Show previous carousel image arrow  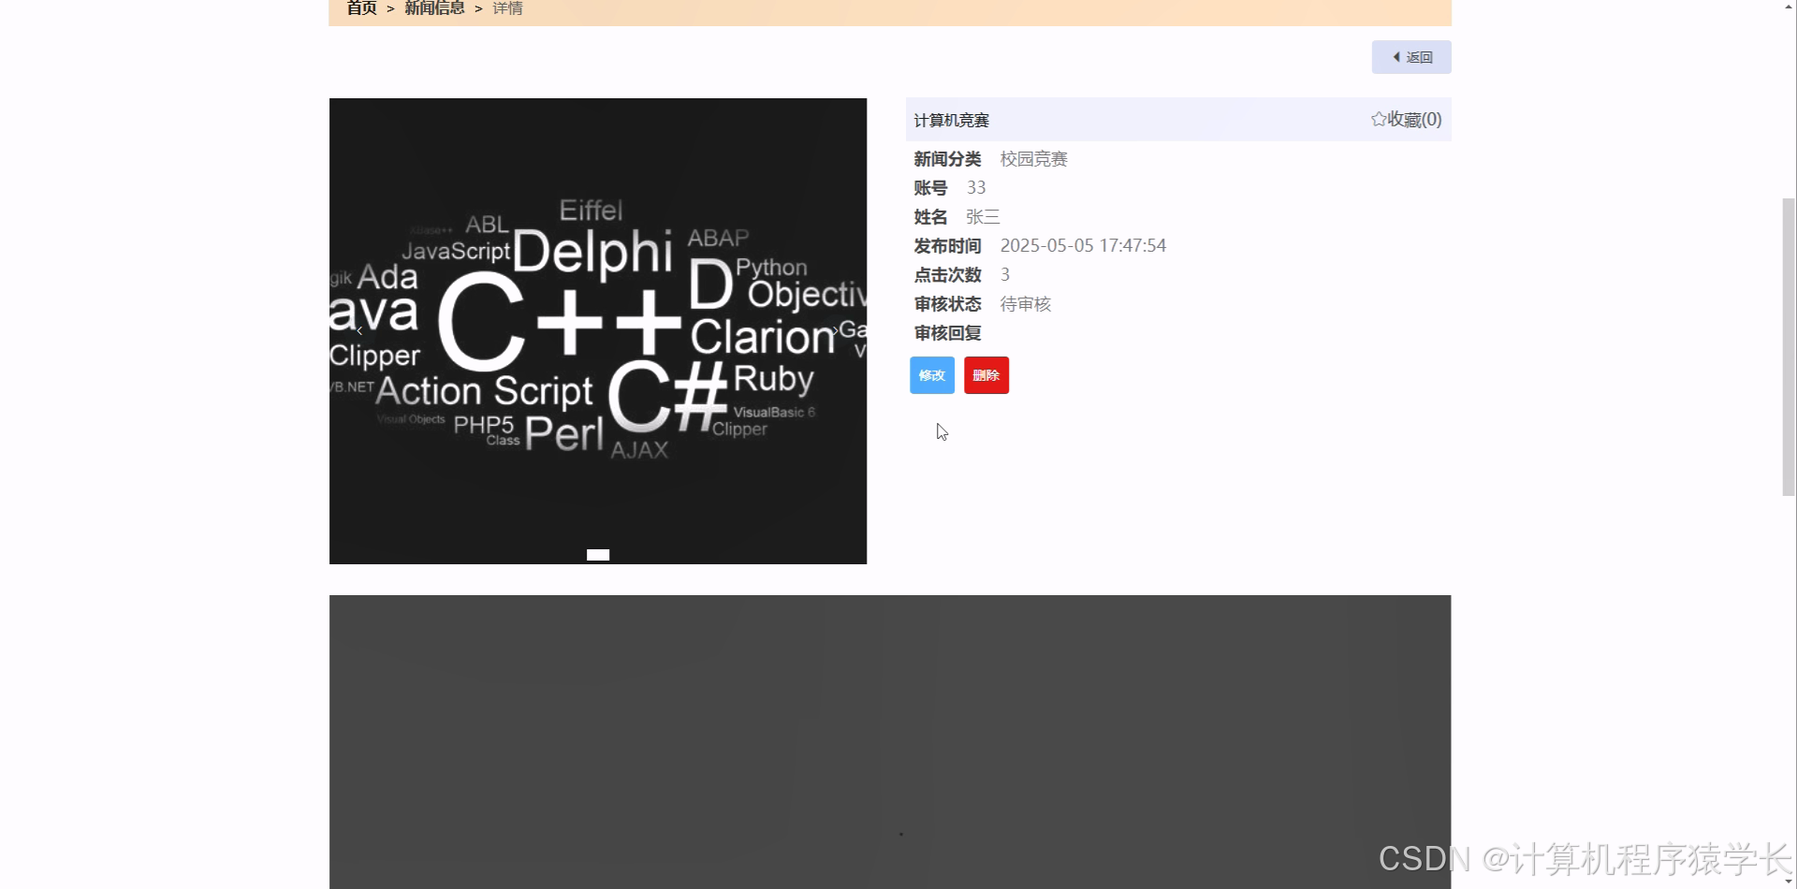point(359,330)
